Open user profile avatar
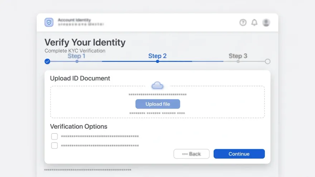This screenshot has height=177, width=315. click(266, 23)
